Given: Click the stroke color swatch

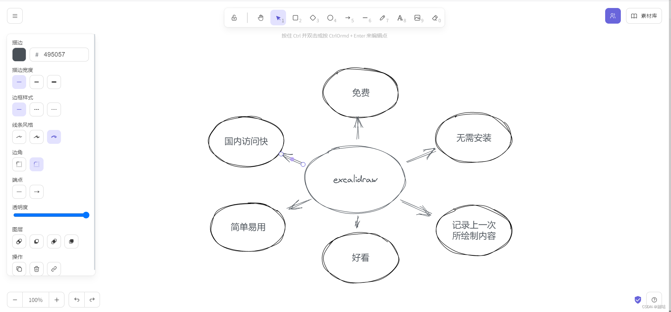Looking at the screenshot, I should pos(19,55).
